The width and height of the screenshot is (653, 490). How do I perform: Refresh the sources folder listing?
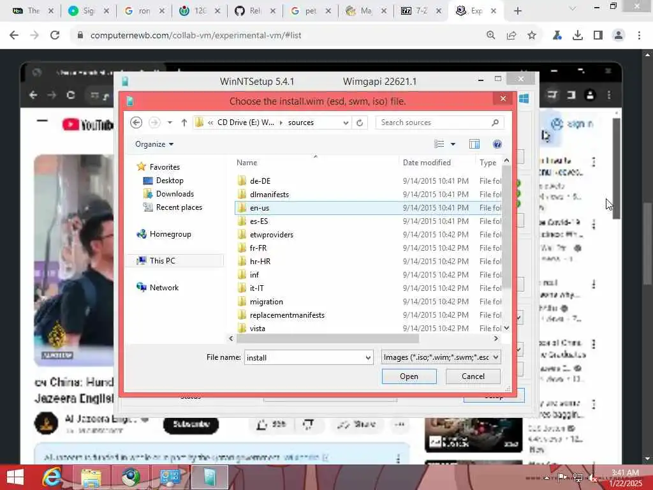pos(360,122)
